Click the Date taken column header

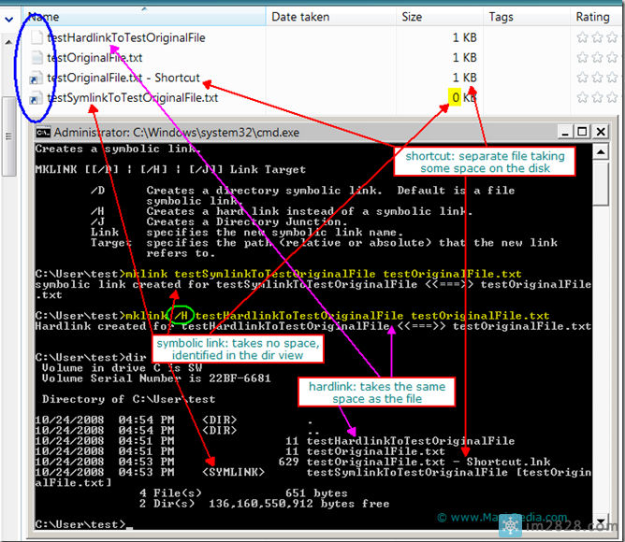pos(299,17)
